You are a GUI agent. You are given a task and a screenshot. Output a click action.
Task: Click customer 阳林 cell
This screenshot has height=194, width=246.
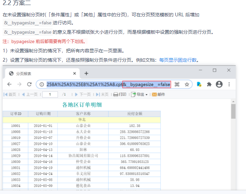83,150
